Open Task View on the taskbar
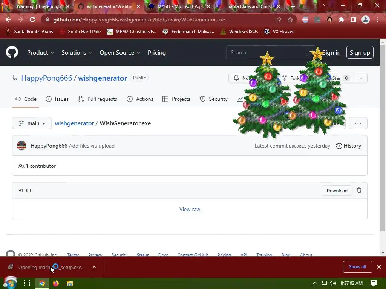386x289 pixels. 27,283
